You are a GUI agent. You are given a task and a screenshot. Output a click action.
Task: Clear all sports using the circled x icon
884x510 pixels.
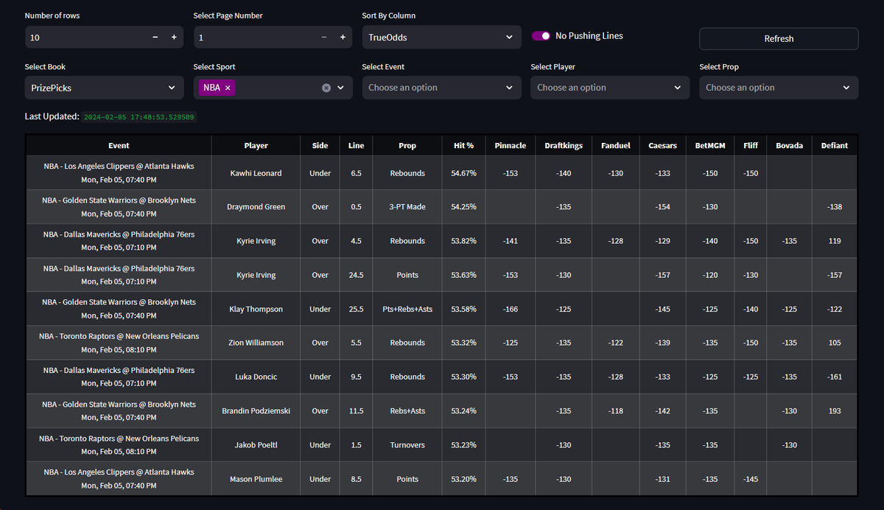click(x=326, y=87)
